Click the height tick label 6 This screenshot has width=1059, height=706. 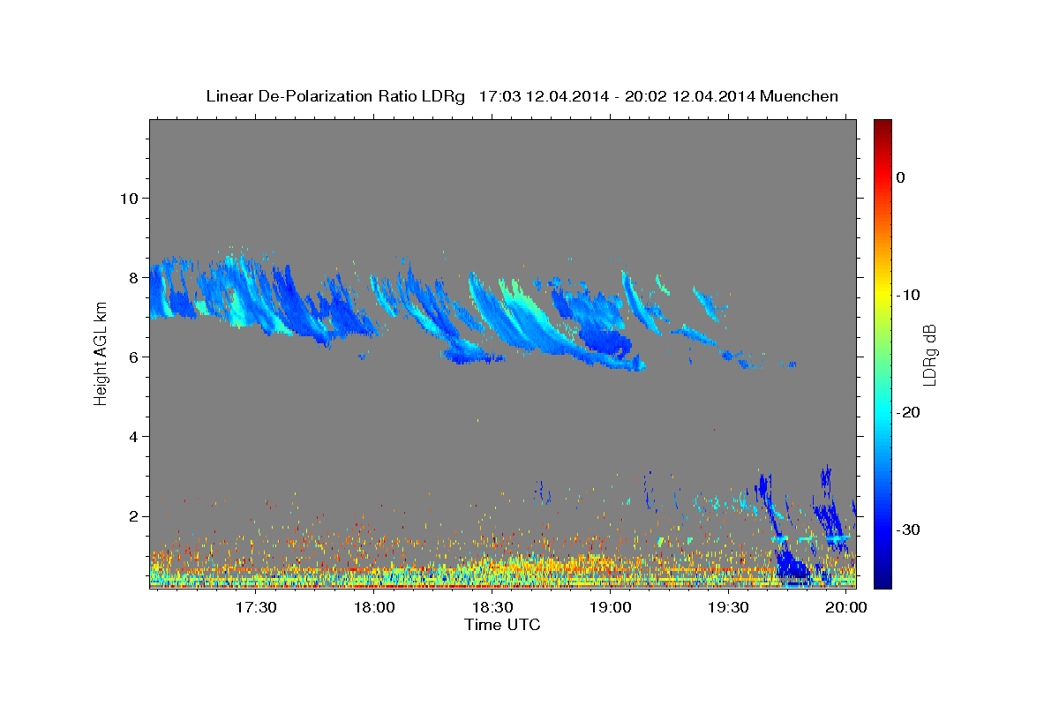coord(134,357)
